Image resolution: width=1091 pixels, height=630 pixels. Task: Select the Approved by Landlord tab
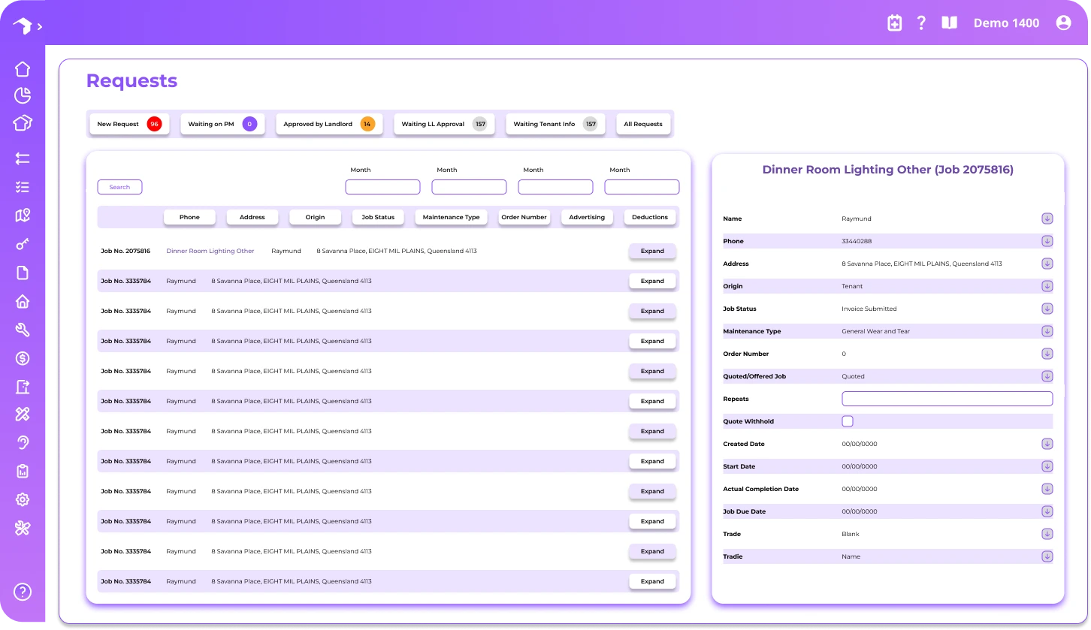click(328, 124)
